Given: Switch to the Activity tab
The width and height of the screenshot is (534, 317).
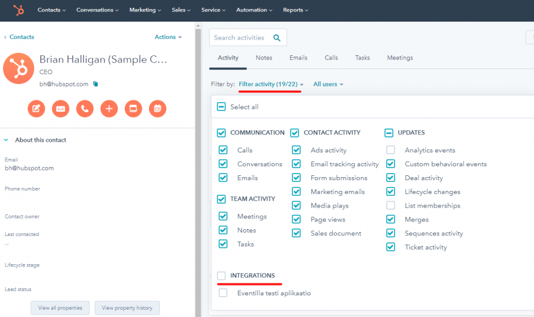Looking at the screenshot, I should pyautogui.click(x=228, y=58).
